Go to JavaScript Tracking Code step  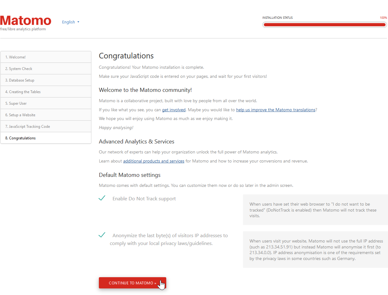(46, 127)
